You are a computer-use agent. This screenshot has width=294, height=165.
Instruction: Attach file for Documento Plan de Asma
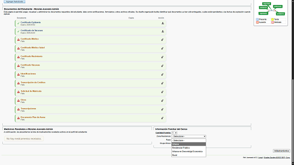click(162, 118)
